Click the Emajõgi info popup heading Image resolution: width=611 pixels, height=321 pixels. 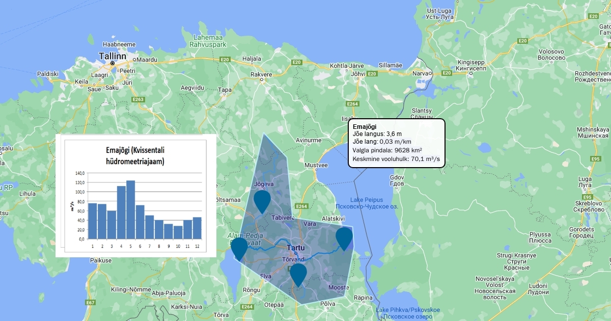tap(365, 126)
